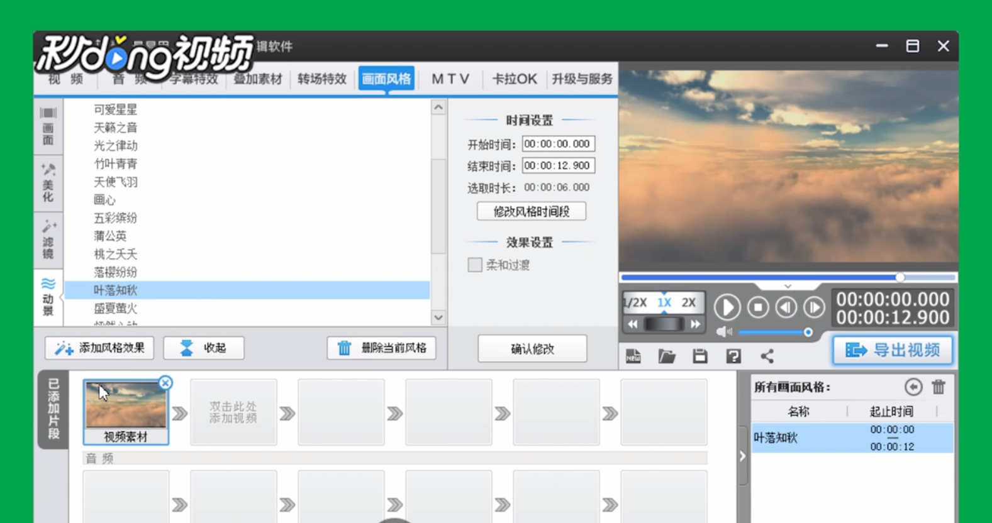Set playback speed to 1X
This screenshot has width=992, height=523.
664,302
